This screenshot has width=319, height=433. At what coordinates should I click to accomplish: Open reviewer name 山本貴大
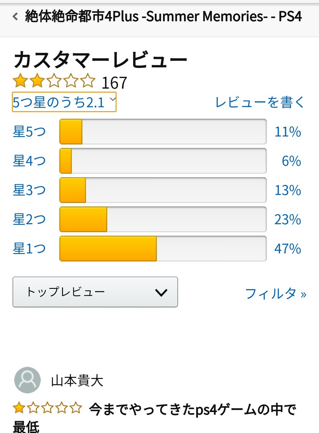(x=77, y=381)
